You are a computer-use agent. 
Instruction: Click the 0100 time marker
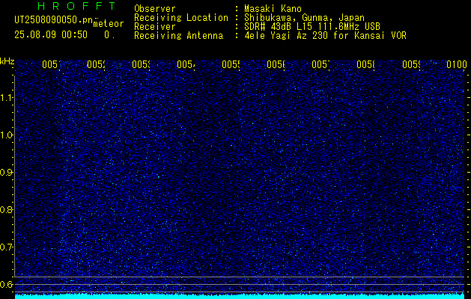pos(457,64)
